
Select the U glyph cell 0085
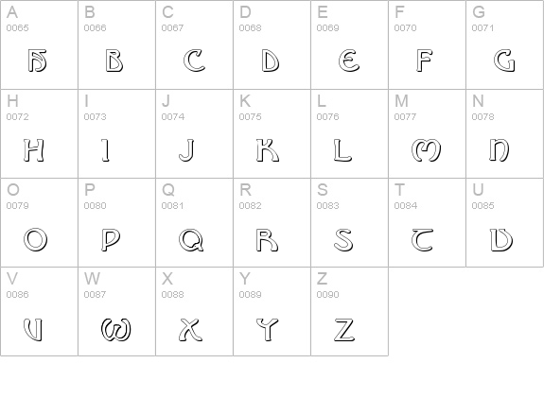click(505, 222)
